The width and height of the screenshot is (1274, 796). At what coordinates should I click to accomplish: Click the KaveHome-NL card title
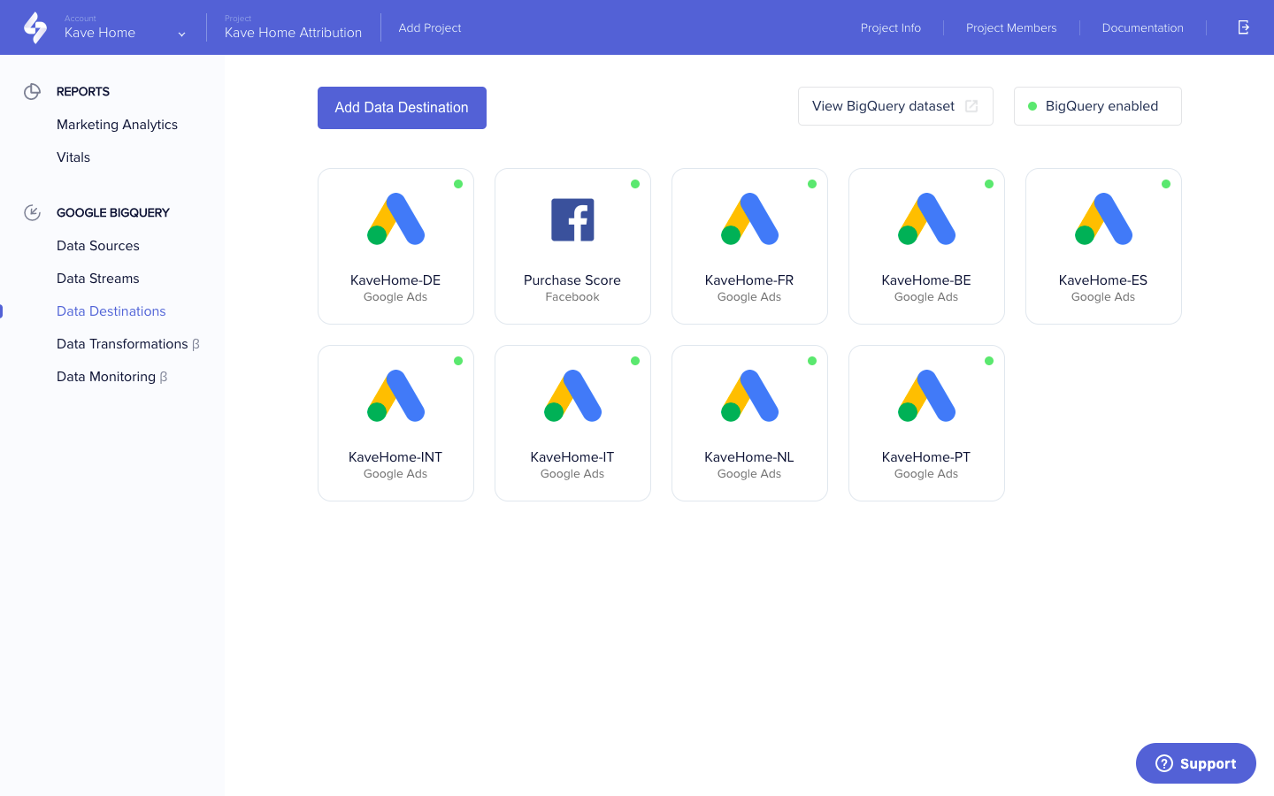[x=749, y=457]
